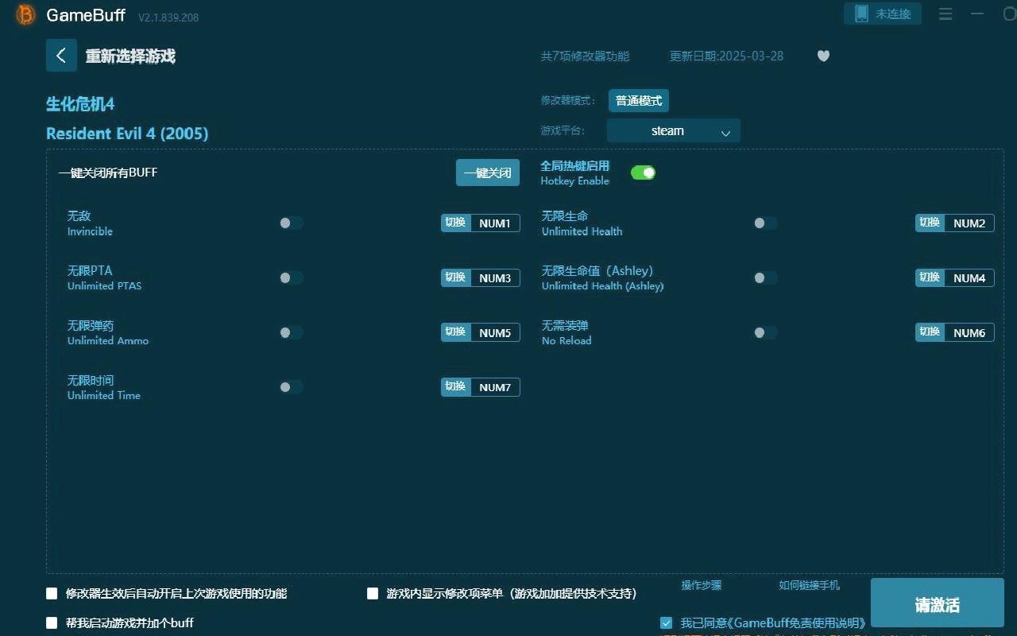The height and width of the screenshot is (636, 1017).
Task: Click the NUM7 hotkey field
Action: coord(495,387)
